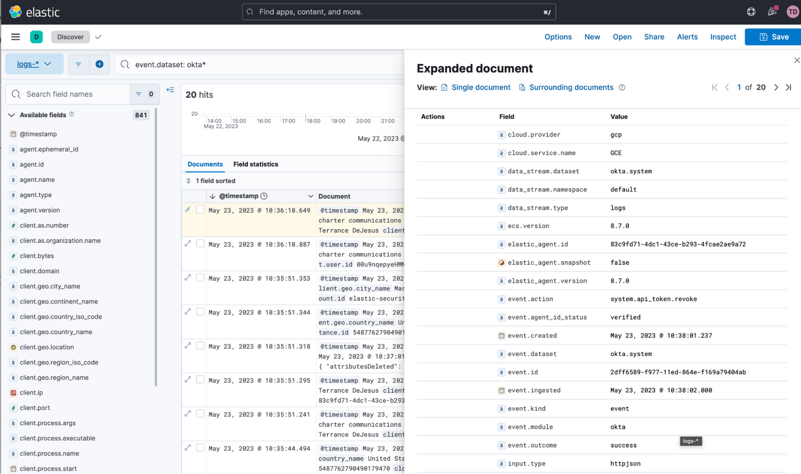Tick the checkbox on the last visible document row

(x=200, y=447)
